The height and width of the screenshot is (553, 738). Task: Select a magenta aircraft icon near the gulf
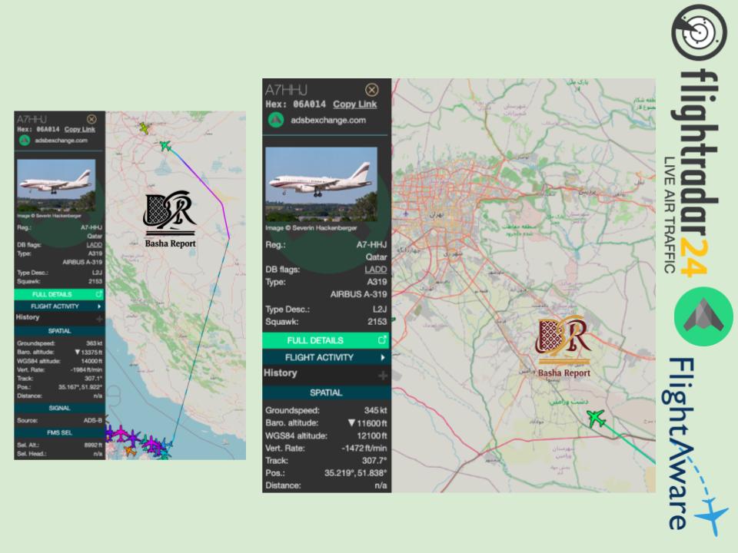(x=121, y=432)
